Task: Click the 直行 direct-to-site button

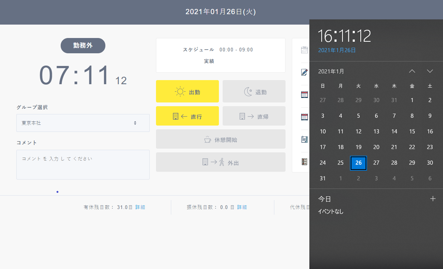Action: (187, 116)
